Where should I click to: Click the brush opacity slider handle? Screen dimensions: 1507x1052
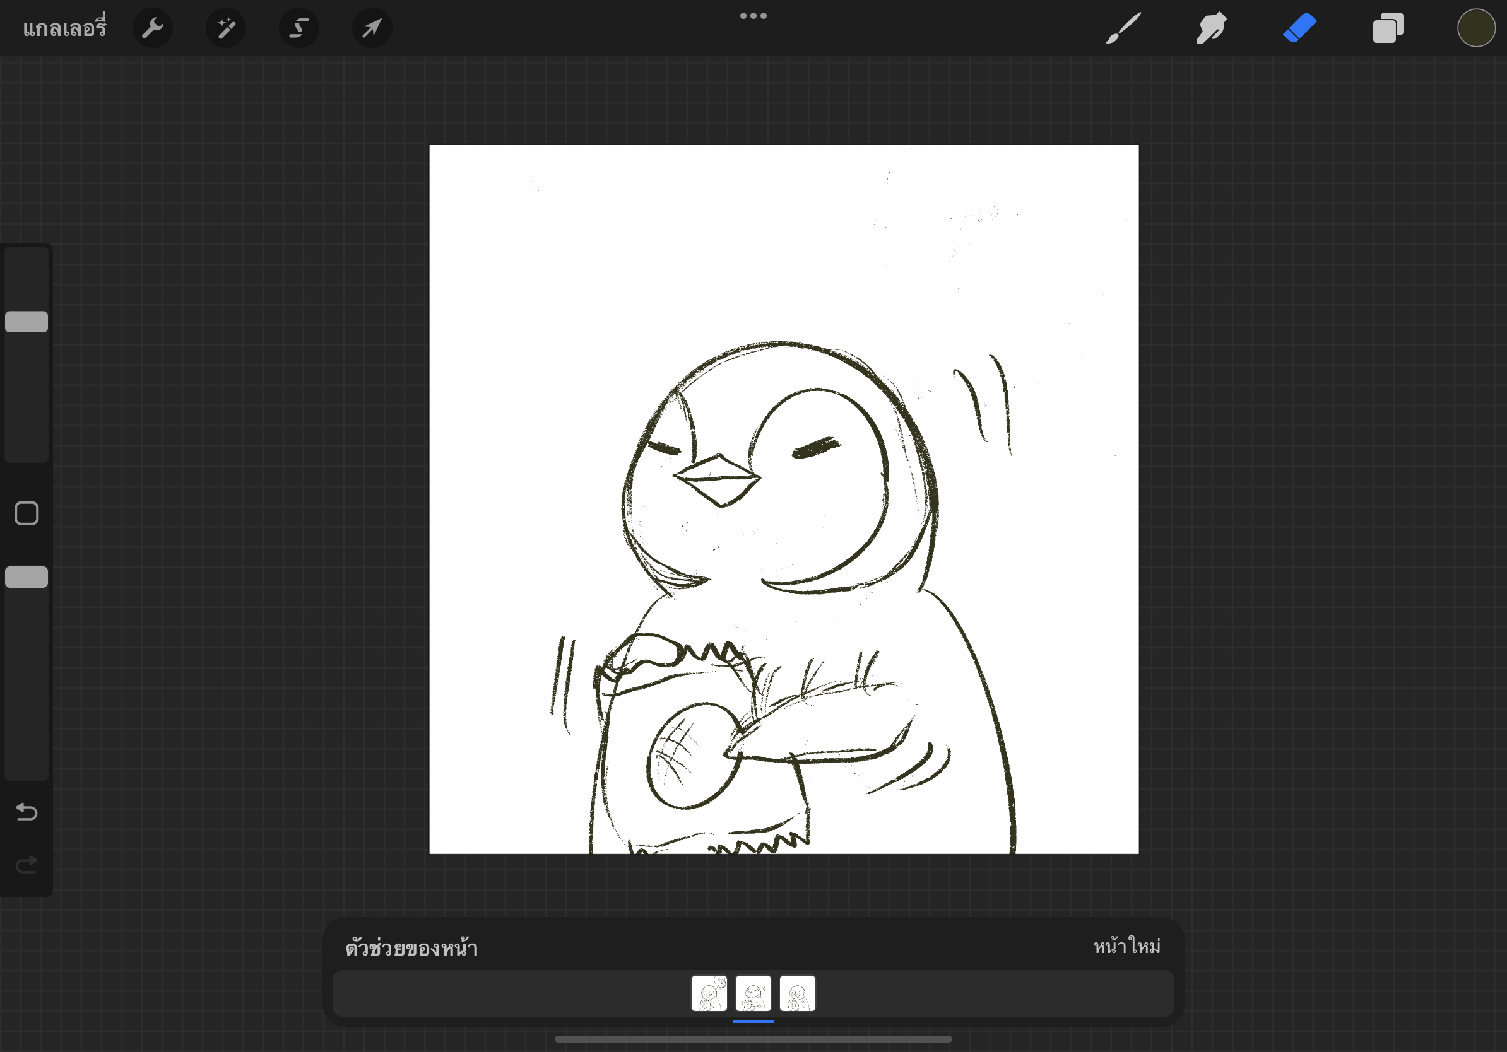[27, 577]
